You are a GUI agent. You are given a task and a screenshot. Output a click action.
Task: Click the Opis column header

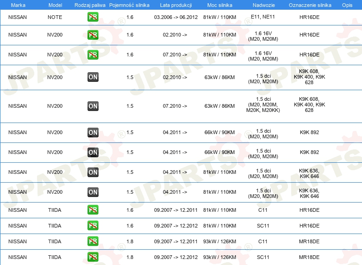pyautogui.click(x=347, y=5)
